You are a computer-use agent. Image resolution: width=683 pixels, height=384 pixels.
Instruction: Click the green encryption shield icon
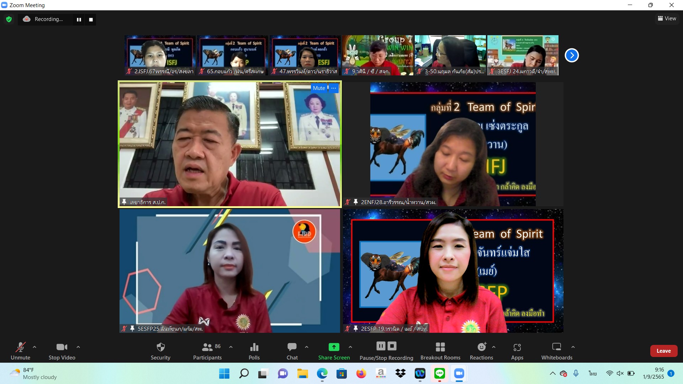point(9,19)
